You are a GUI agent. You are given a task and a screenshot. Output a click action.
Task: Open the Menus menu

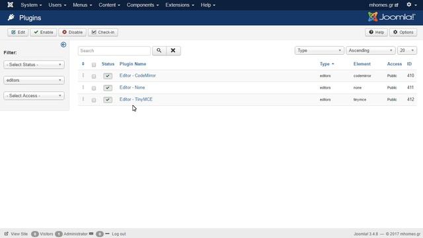coord(82,5)
